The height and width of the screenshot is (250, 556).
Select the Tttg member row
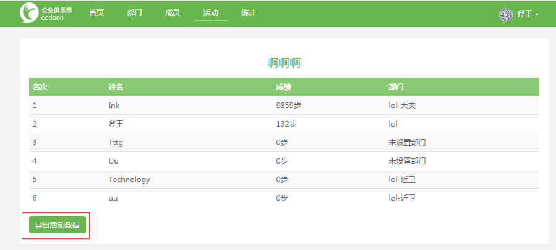click(x=284, y=143)
